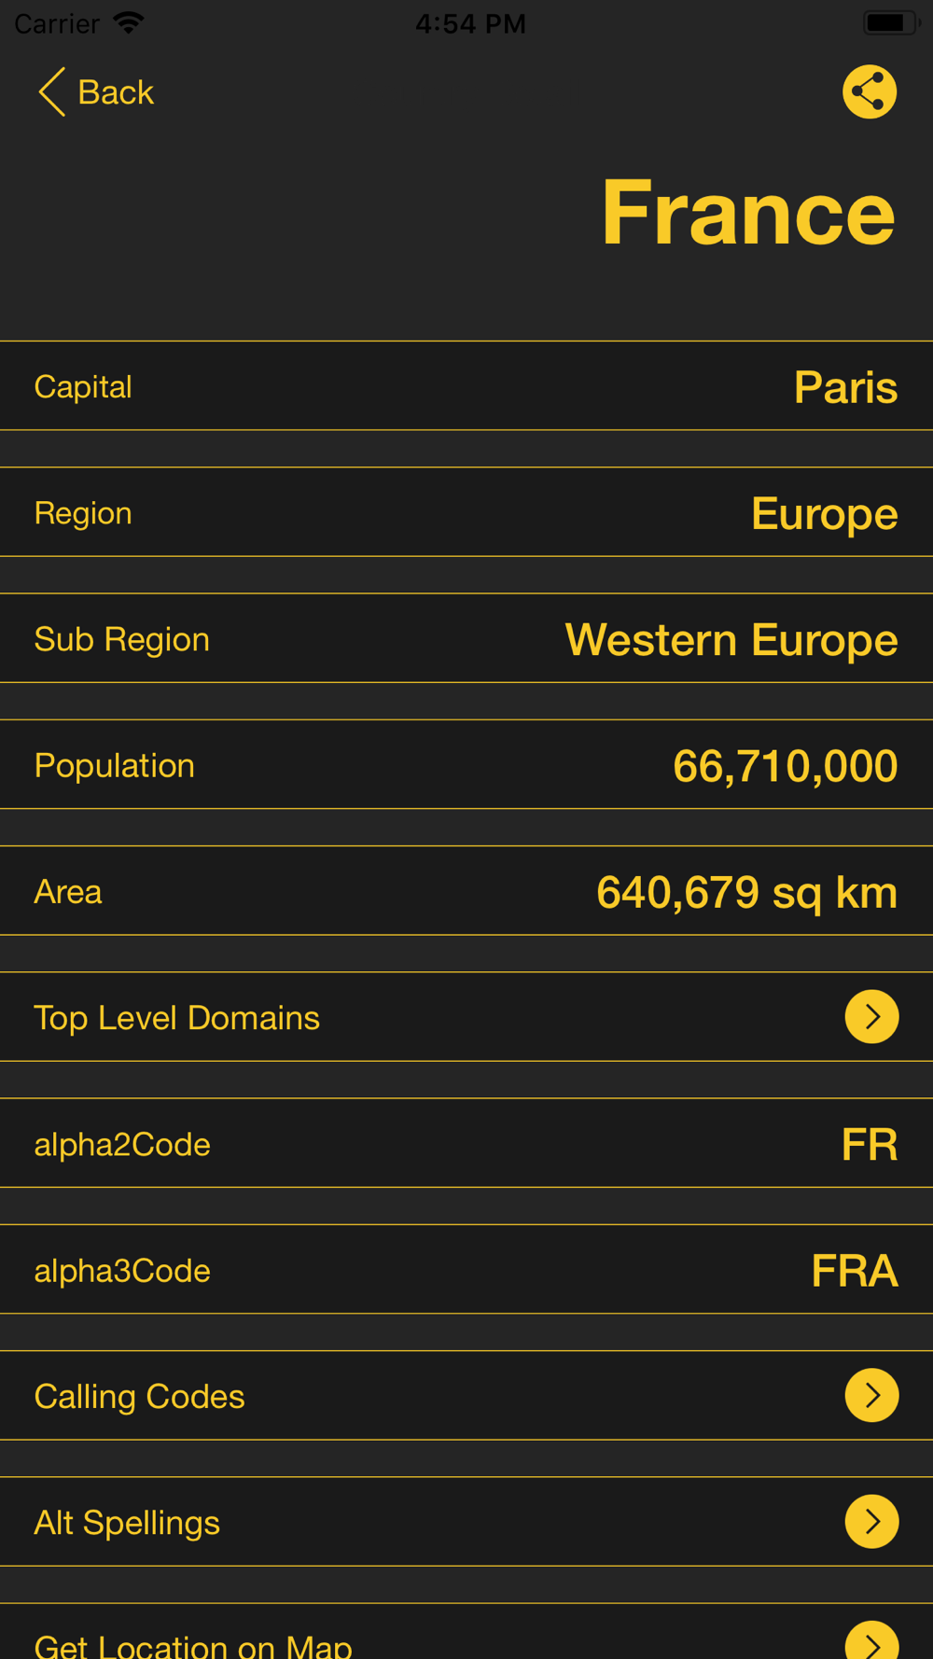
Task: Click the alpha3Code FRA value
Action: (x=854, y=1270)
